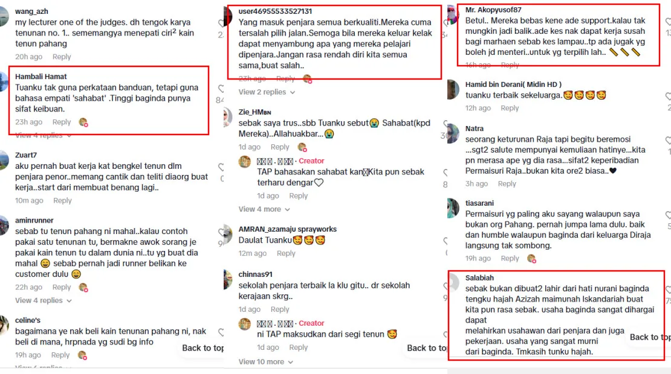The width and height of the screenshot is (671, 374).
Task: Click the creator-liked badge under tiasarani's comment
Action: tap(531, 258)
